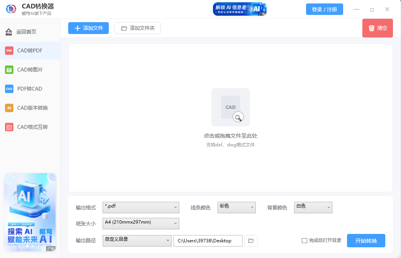Expand the 纸张大小 paper size dropdown
Viewport: 401px width, 258px height.
point(141,224)
